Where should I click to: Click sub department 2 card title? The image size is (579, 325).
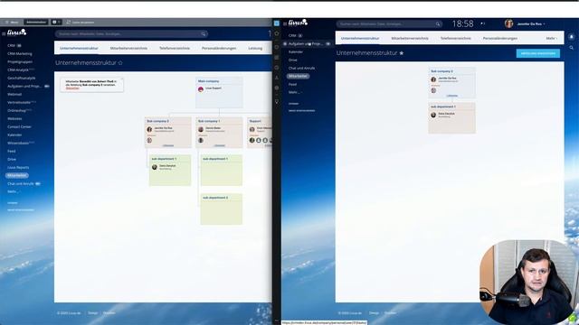(x=215, y=198)
